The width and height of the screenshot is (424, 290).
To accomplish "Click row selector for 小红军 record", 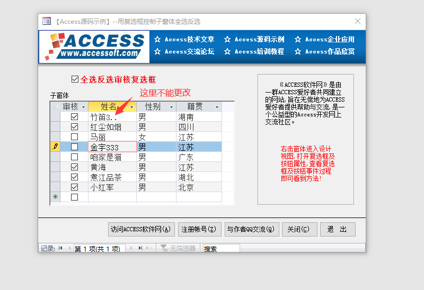I will pos(55,187).
